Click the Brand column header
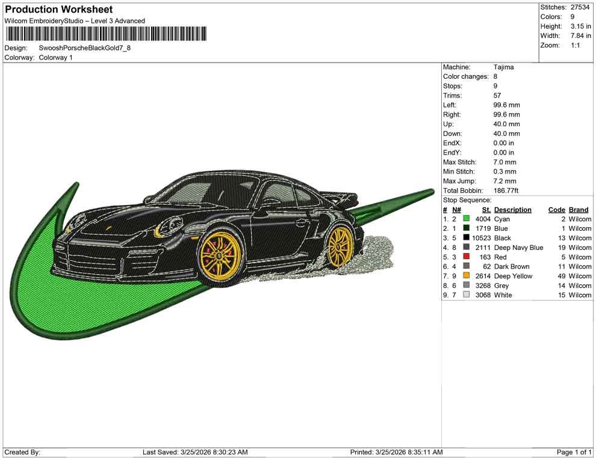This screenshot has height=458, width=596. point(578,209)
